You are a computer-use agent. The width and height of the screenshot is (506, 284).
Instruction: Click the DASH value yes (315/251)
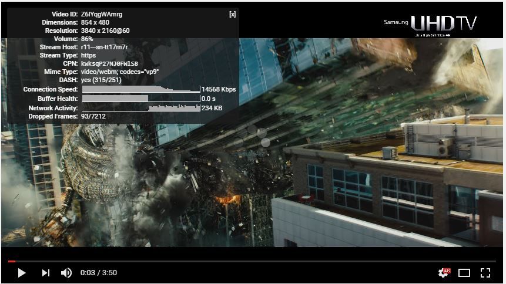(x=101, y=80)
